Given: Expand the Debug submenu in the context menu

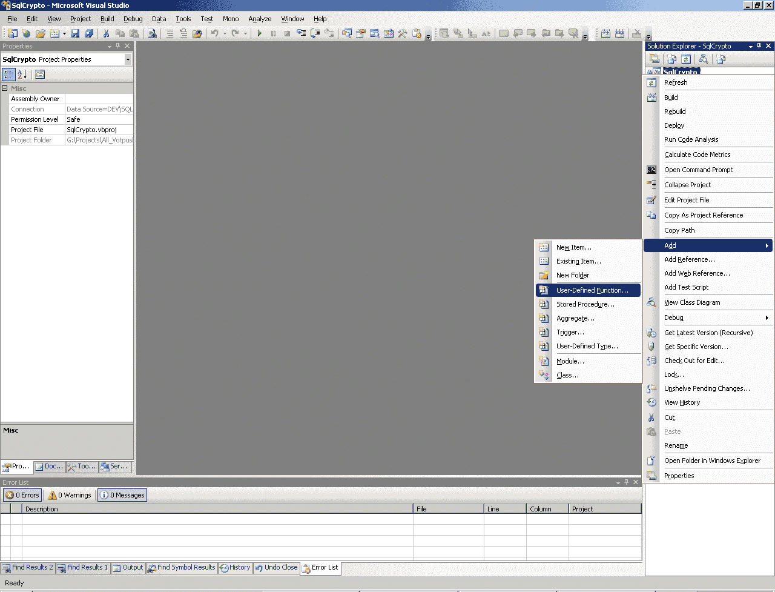Looking at the screenshot, I should tap(708, 318).
